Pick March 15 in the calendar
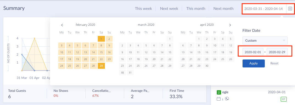Viewport: 295px width, 105px height. tap(170, 52)
